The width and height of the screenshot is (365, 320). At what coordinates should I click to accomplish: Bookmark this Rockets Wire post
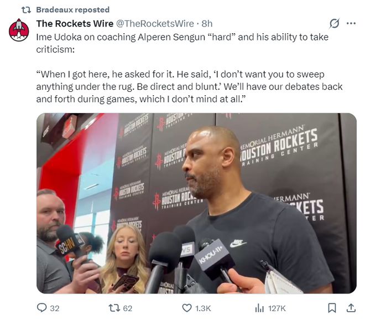332,308
